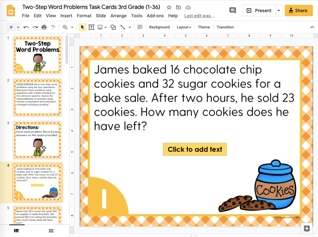Expand the new slide options arrow

pos(18,27)
